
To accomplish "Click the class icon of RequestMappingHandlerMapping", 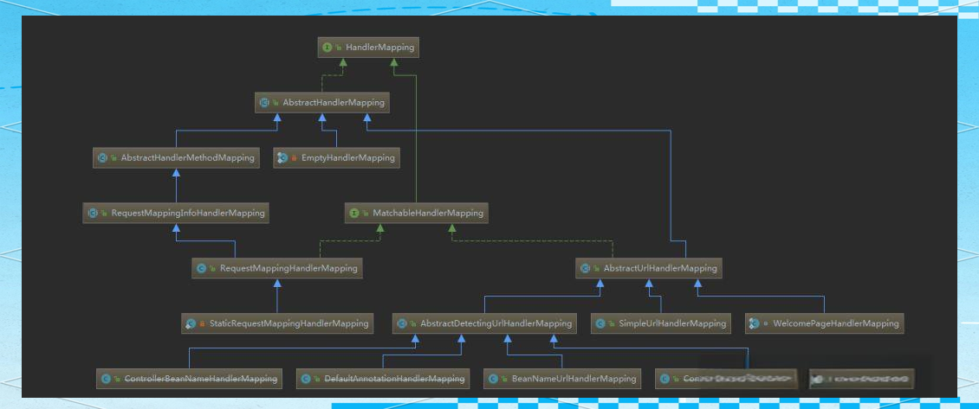I will click(x=202, y=268).
